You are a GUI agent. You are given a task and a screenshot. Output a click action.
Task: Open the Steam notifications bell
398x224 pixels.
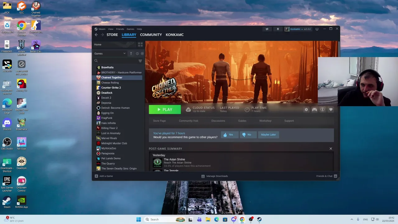coord(278,29)
